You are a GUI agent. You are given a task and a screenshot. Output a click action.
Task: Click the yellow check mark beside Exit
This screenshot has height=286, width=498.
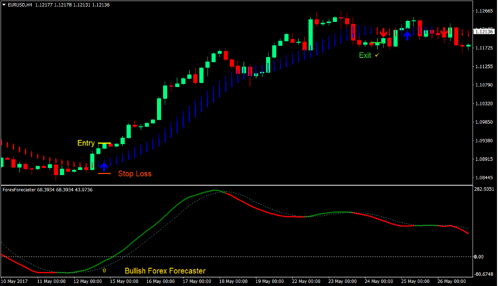pyautogui.click(x=377, y=55)
